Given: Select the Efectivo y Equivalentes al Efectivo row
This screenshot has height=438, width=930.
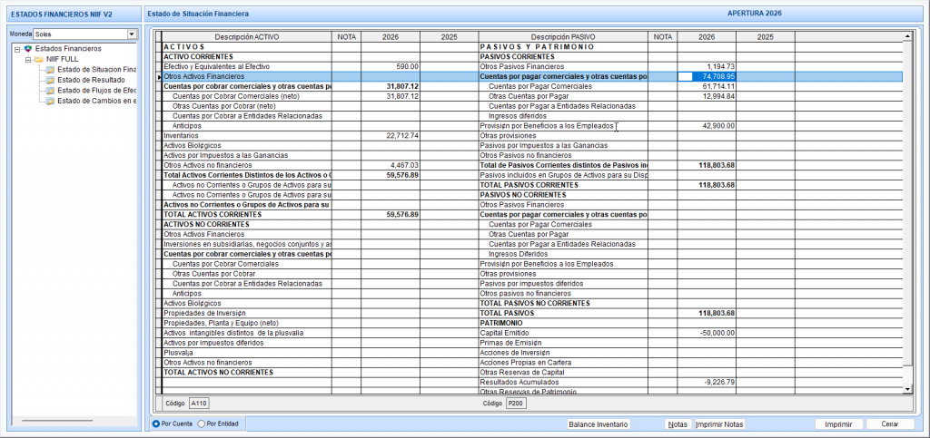Looking at the screenshot, I should coord(247,66).
